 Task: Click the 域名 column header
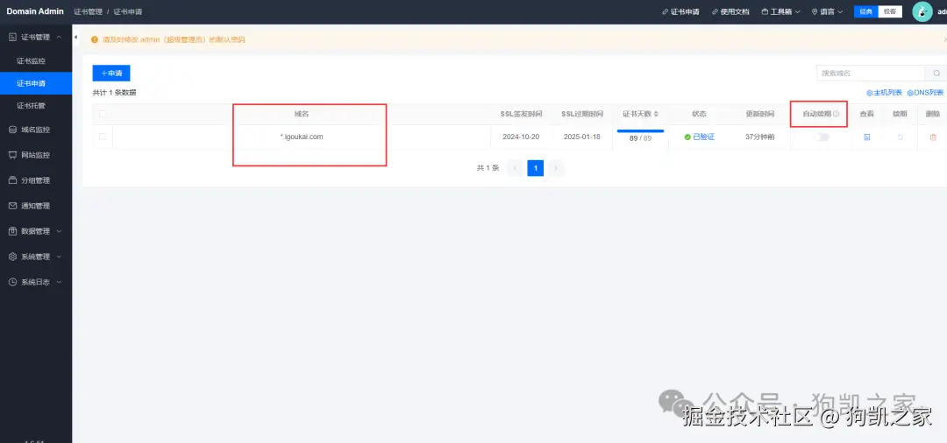tap(302, 114)
